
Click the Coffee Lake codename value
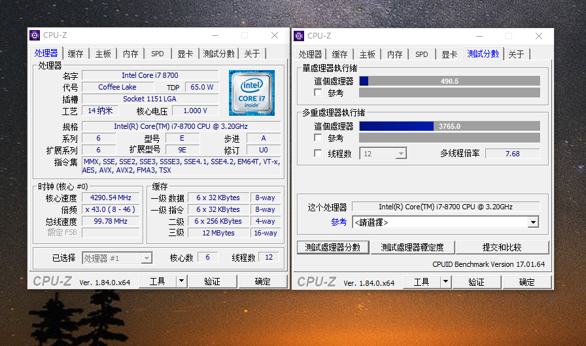click(117, 87)
